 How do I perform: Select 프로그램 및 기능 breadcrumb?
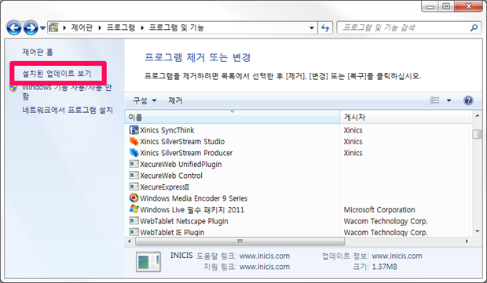(177, 27)
